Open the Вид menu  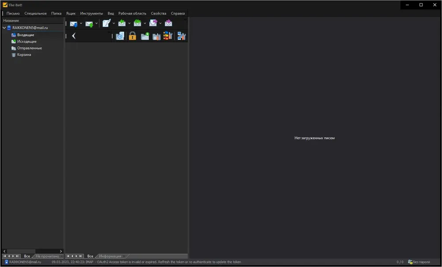tap(110, 13)
